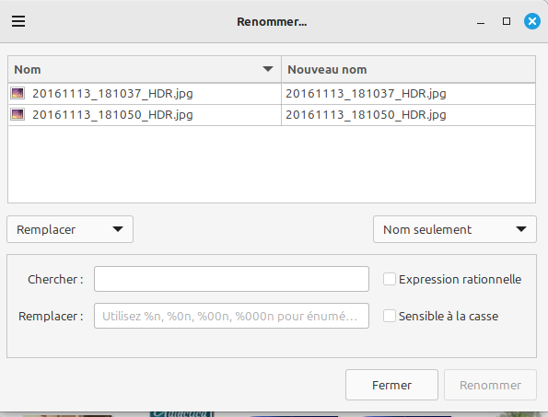Click the Renommer button

[490, 385]
